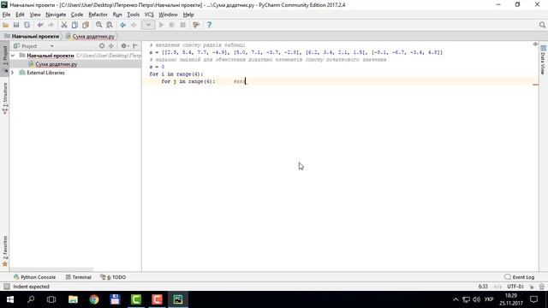Click the Open folder toolbar icon
The height and width of the screenshot is (308, 548).
(6, 25)
